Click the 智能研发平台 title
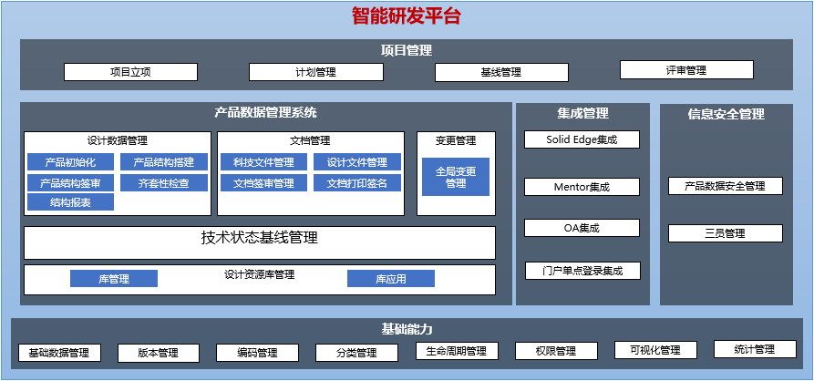This screenshot has height=381, width=814. pyautogui.click(x=407, y=15)
